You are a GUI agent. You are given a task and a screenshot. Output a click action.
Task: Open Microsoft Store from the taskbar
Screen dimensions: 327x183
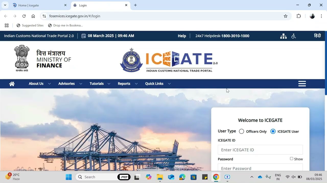[x=193, y=177]
